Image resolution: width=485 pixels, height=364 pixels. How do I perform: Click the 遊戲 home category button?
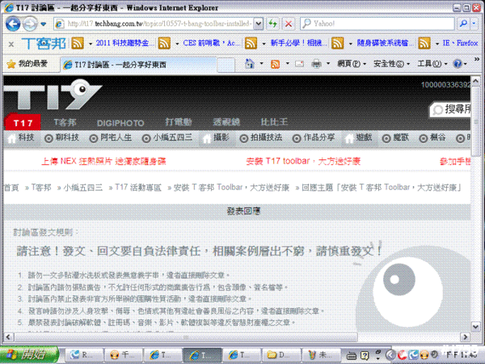[359, 138]
